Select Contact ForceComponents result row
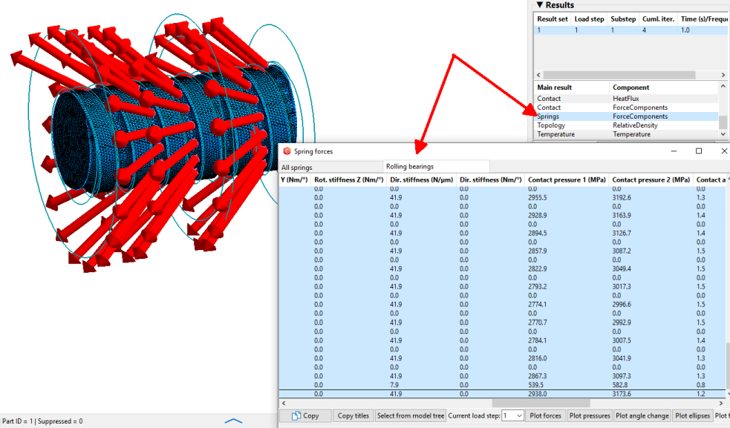This screenshot has height=428, width=730. click(627, 108)
